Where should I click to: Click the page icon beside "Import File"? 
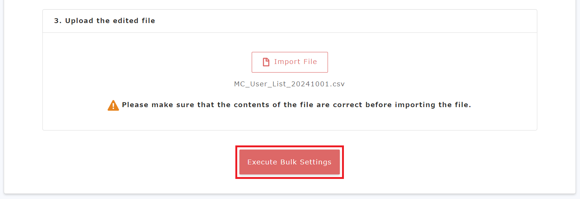point(266,62)
